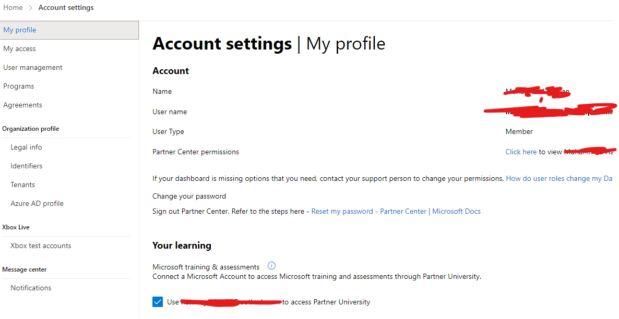Go to the Programs section

pos(18,86)
